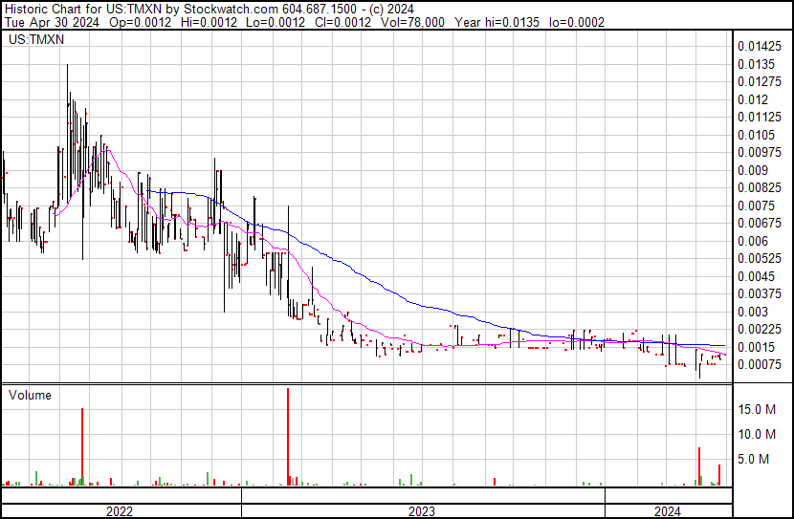This screenshot has width=794, height=519.
Task: Click the 0.00225 price axis label
Action: (760, 330)
